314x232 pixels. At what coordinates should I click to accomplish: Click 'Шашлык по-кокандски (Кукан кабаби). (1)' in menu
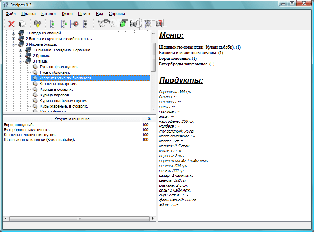200,47
